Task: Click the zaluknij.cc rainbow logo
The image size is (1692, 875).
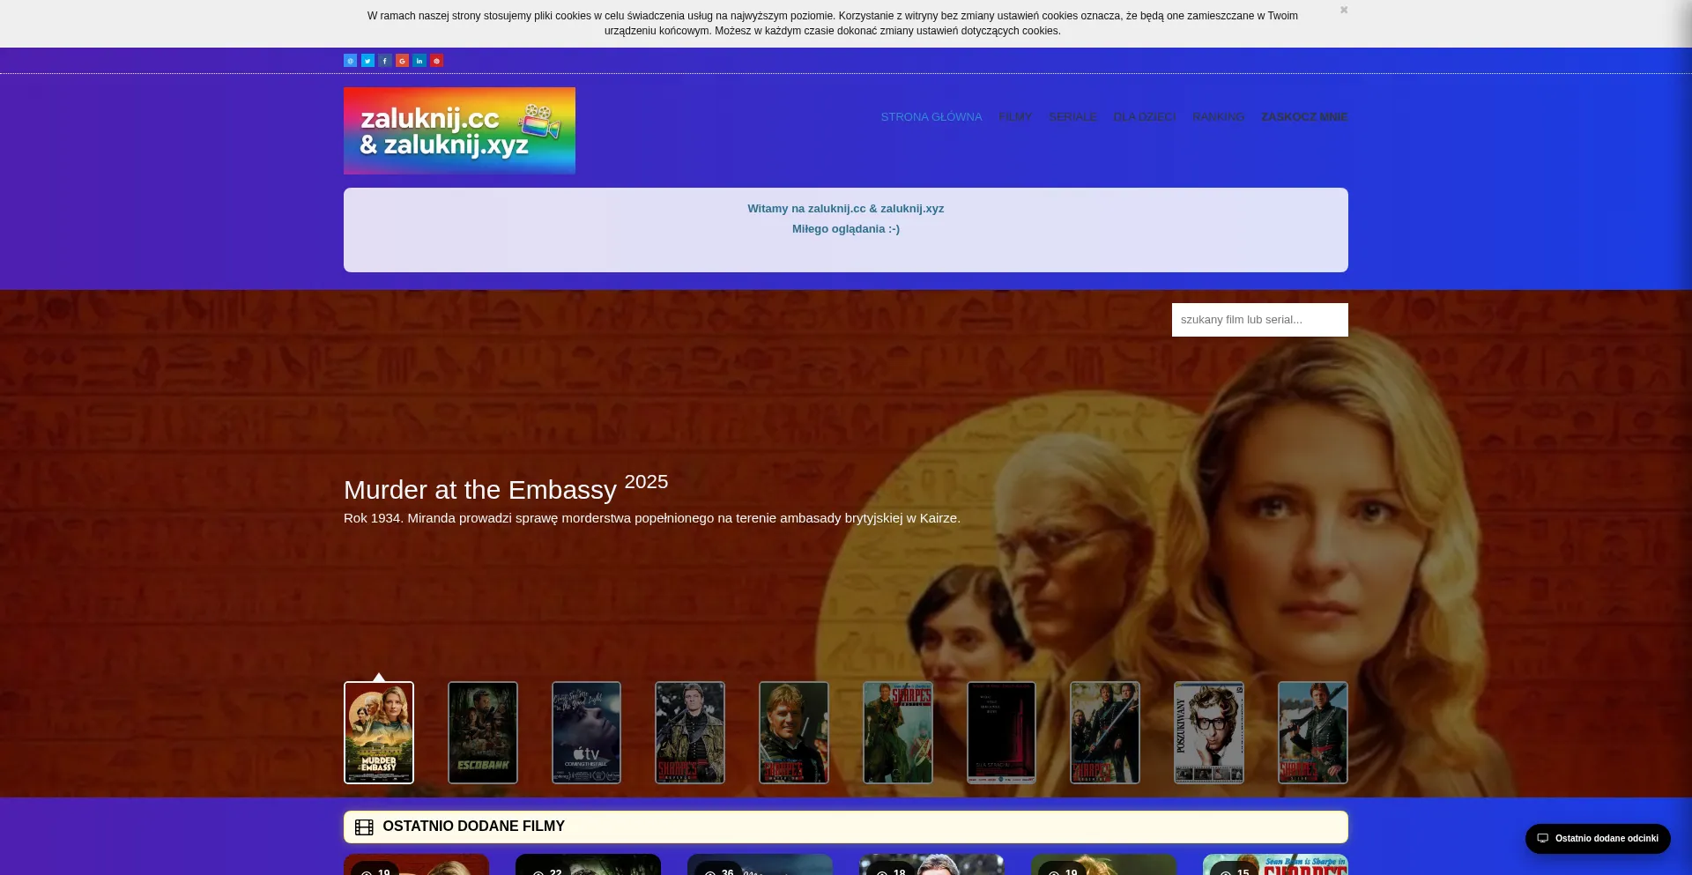Action: tap(459, 130)
